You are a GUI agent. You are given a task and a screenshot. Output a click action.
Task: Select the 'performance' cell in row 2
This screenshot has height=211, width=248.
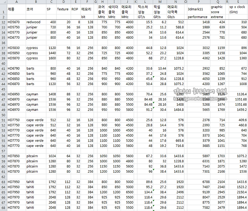click(x=199, y=17)
